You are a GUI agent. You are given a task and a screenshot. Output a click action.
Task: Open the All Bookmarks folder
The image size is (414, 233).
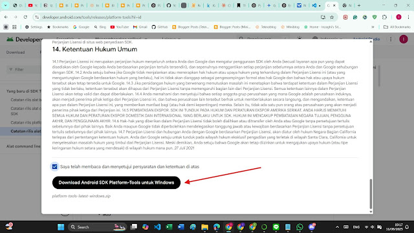pyautogui.click(x=397, y=27)
